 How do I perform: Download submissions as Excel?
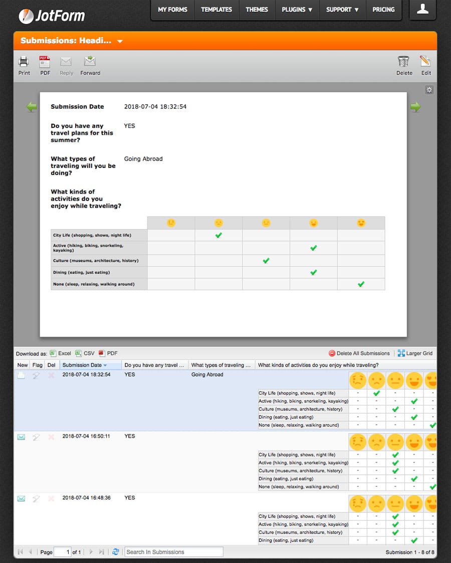[60, 353]
